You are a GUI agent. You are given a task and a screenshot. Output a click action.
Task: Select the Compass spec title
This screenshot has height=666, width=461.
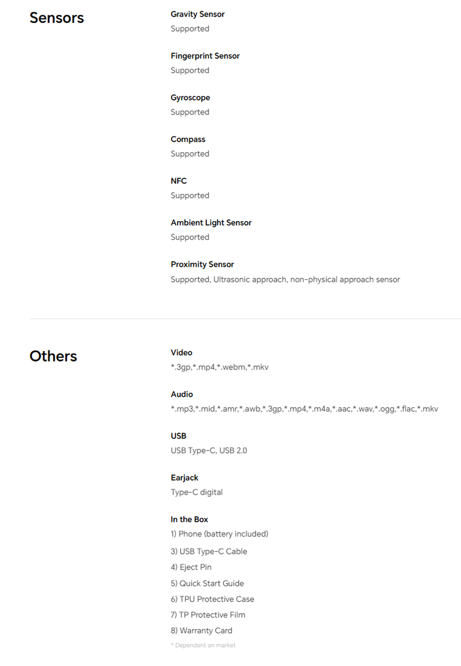point(188,139)
